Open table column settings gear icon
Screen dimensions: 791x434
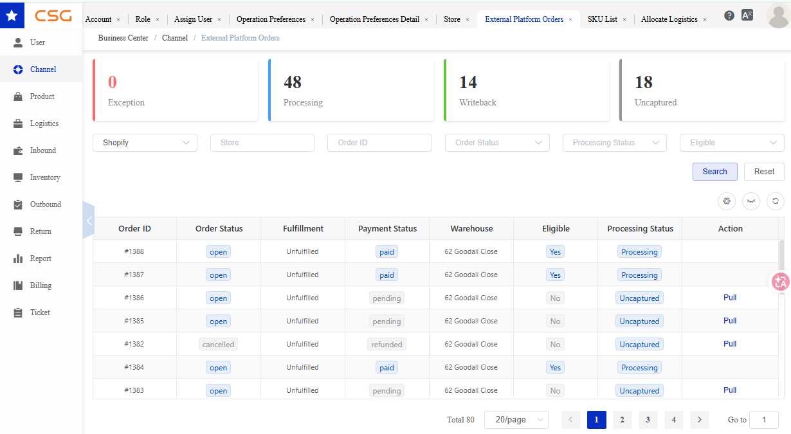(727, 201)
